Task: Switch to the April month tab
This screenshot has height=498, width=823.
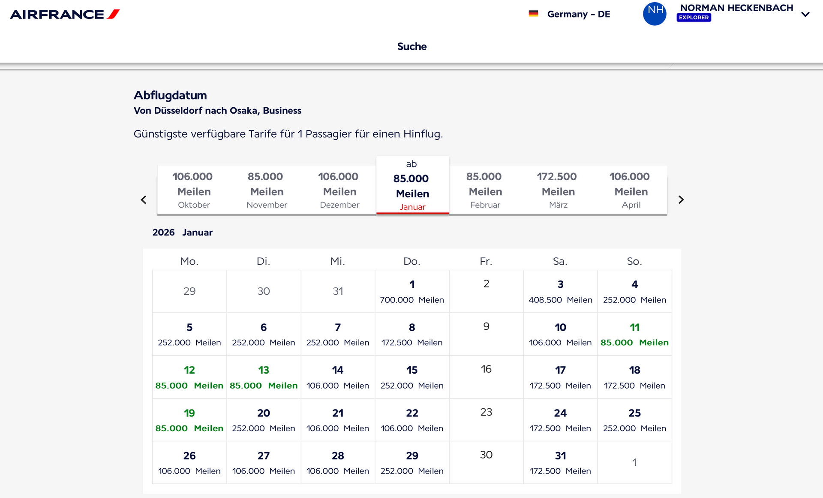Action: (x=631, y=190)
